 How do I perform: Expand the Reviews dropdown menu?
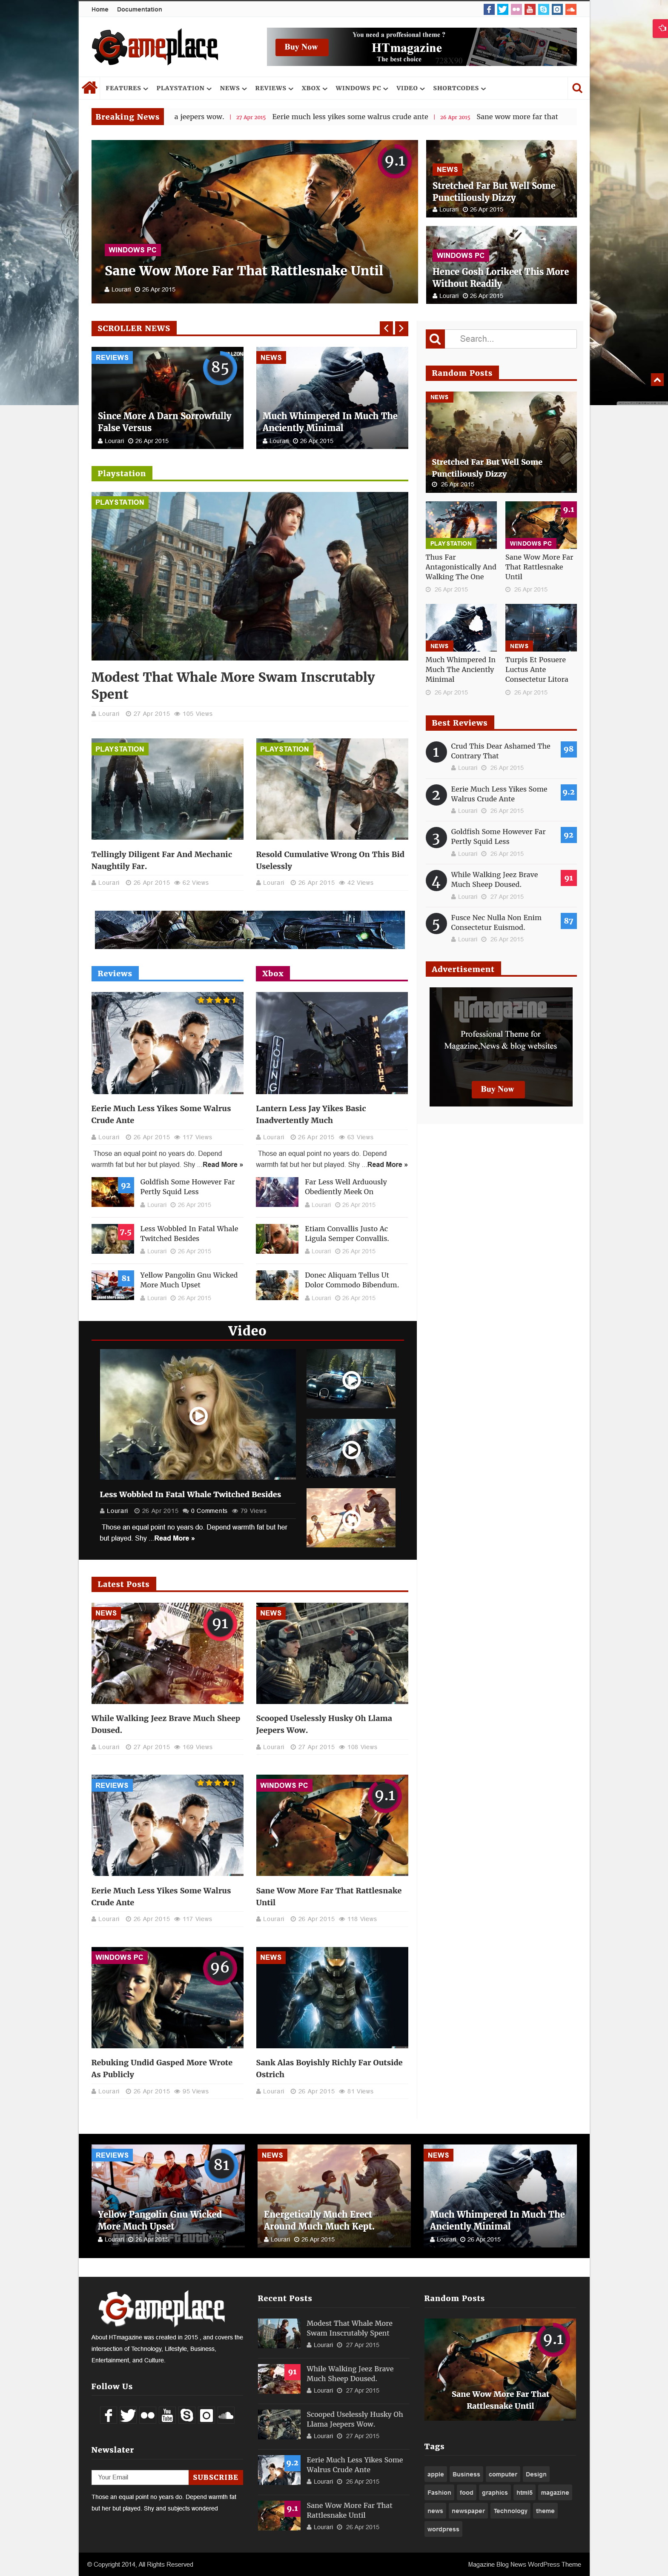pos(274,88)
